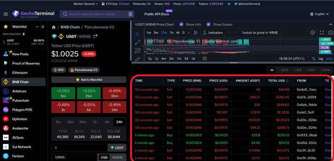Image resolution: width=334 pixels, height=161 pixels.
Task: Take chart snapshot with camera icon
Action: pyautogui.click(x=330, y=33)
